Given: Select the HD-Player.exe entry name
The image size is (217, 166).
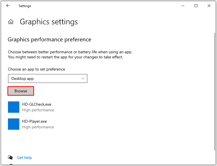Looking at the screenshot, I should coord(34,122).
